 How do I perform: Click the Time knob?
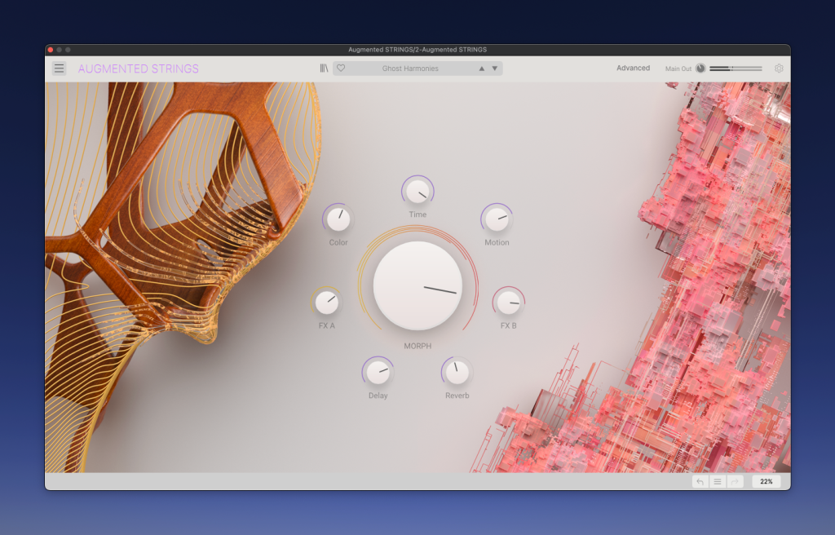click(417, 192)
